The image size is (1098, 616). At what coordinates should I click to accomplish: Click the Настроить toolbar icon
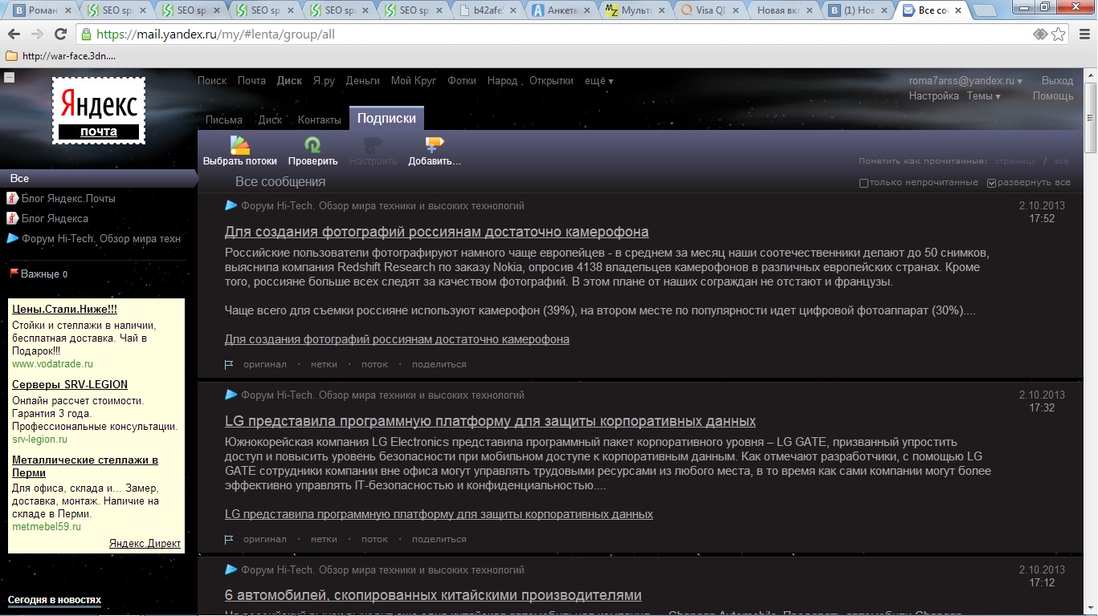[x=373, y=144]
